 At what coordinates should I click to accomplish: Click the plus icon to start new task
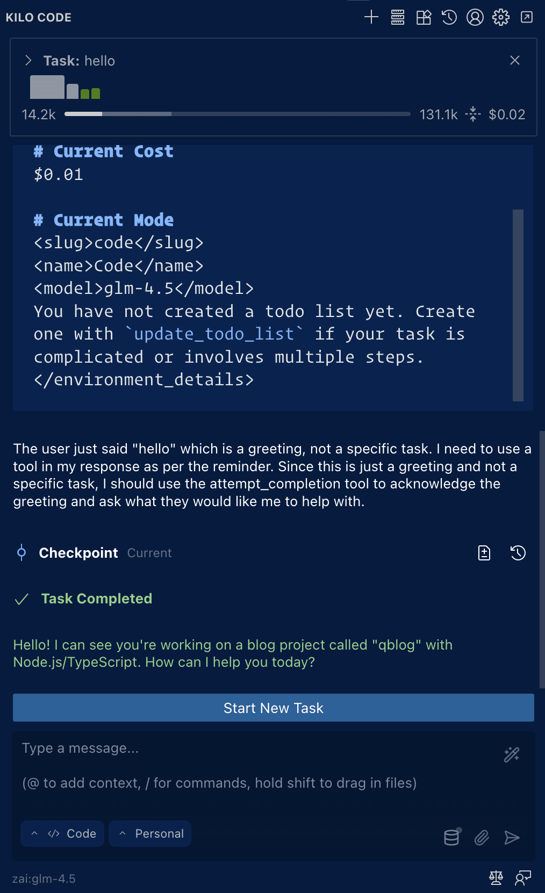pos(371,17)
